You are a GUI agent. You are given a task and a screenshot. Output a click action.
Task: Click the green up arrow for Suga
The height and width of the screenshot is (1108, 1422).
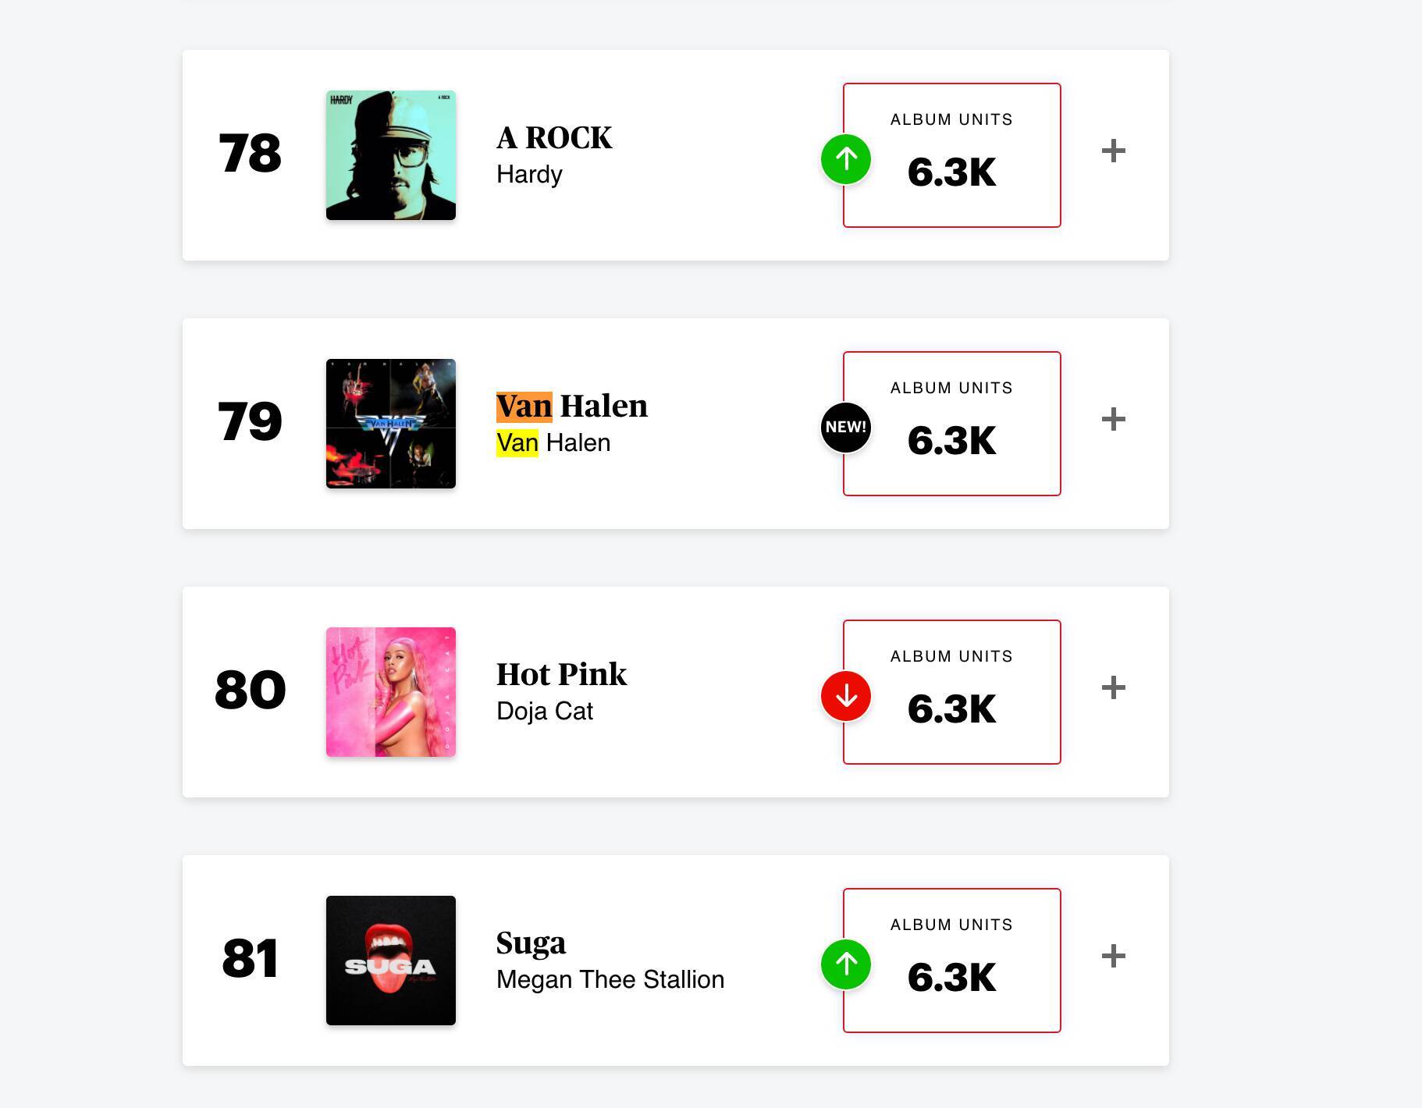click(x=846, y=964)
